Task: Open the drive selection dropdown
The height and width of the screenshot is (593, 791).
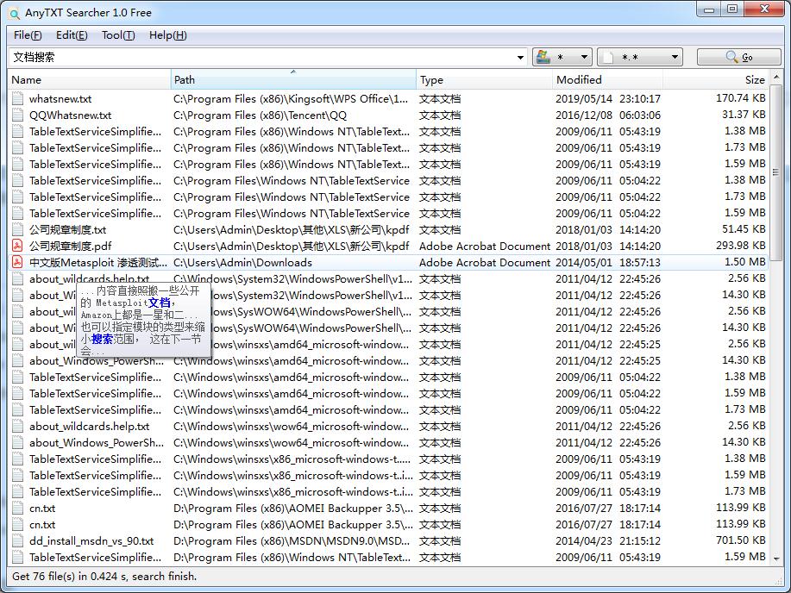Action: click(562, 57)
